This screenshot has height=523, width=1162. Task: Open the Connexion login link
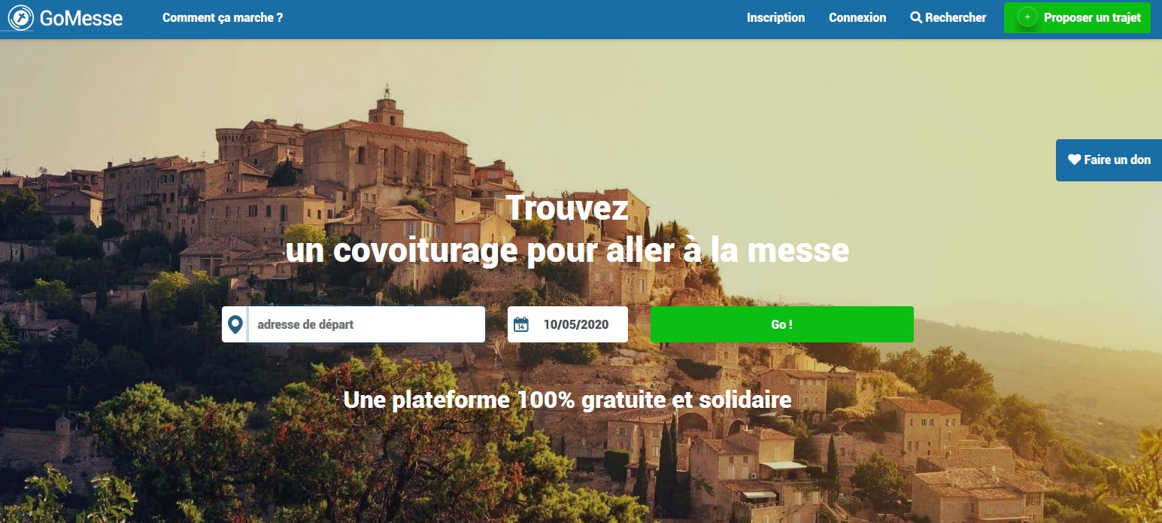[x=857, y=17]
